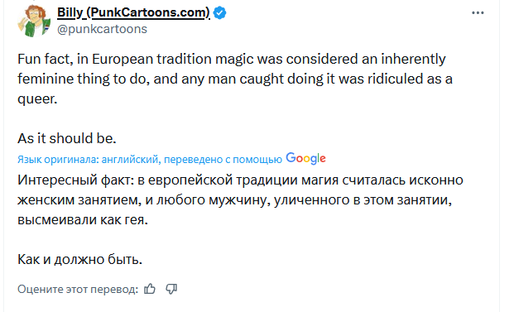This screenshot has height=312, width=519.
Task: Click the 'Как и должно быть.' line
Action: pos(79,259)
